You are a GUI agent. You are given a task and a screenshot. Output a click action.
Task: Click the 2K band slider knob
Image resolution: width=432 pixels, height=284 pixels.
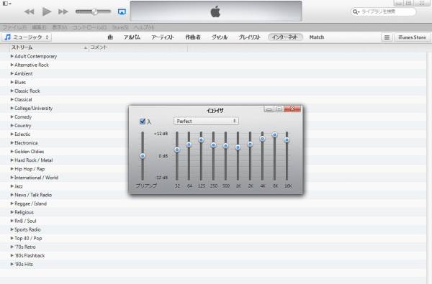click(250, 144)
